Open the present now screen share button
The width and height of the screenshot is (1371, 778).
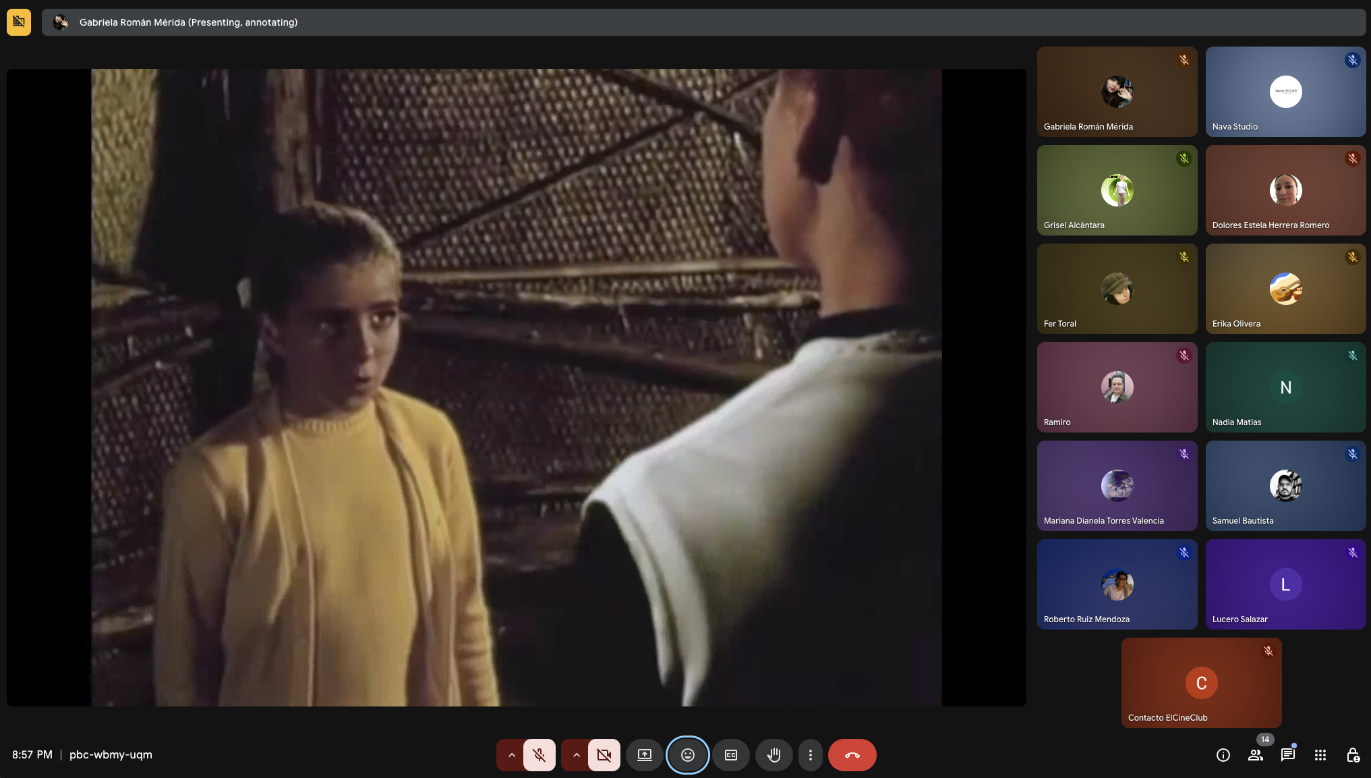[x=644, y=755]
